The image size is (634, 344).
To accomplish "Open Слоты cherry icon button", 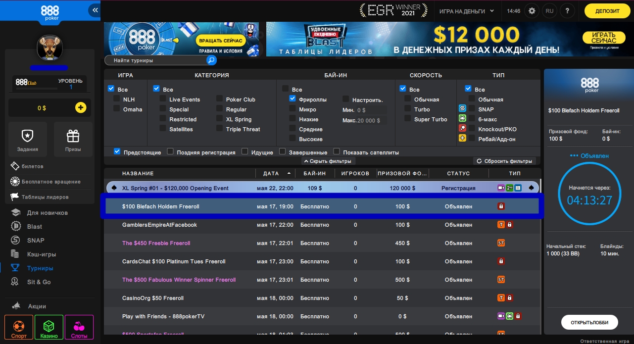I will tap(79, 328).
